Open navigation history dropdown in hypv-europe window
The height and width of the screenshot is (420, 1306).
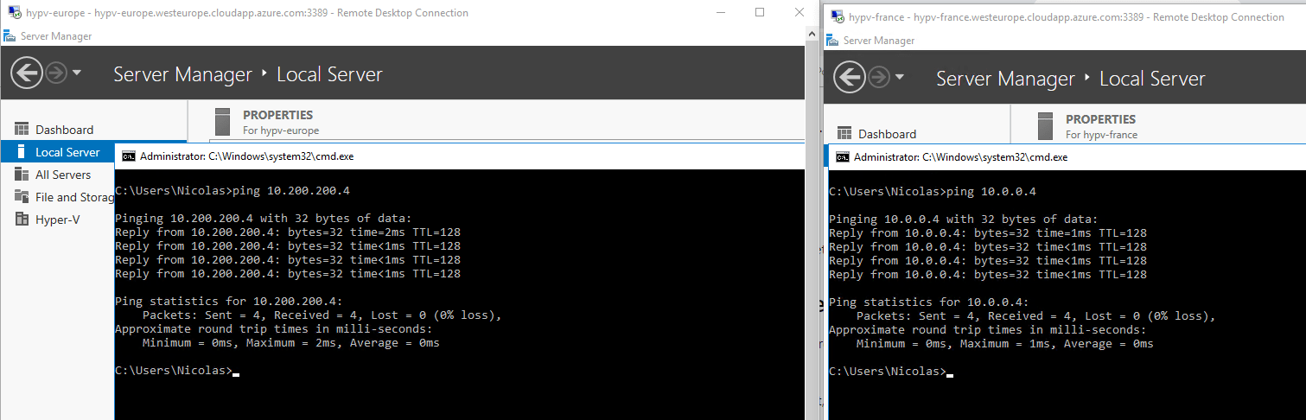coord(77,73)
